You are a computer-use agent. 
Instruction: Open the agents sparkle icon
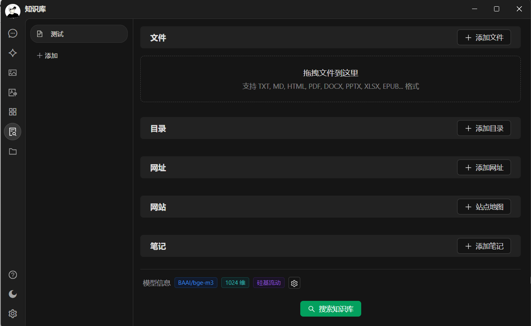[x=13, y=53]
